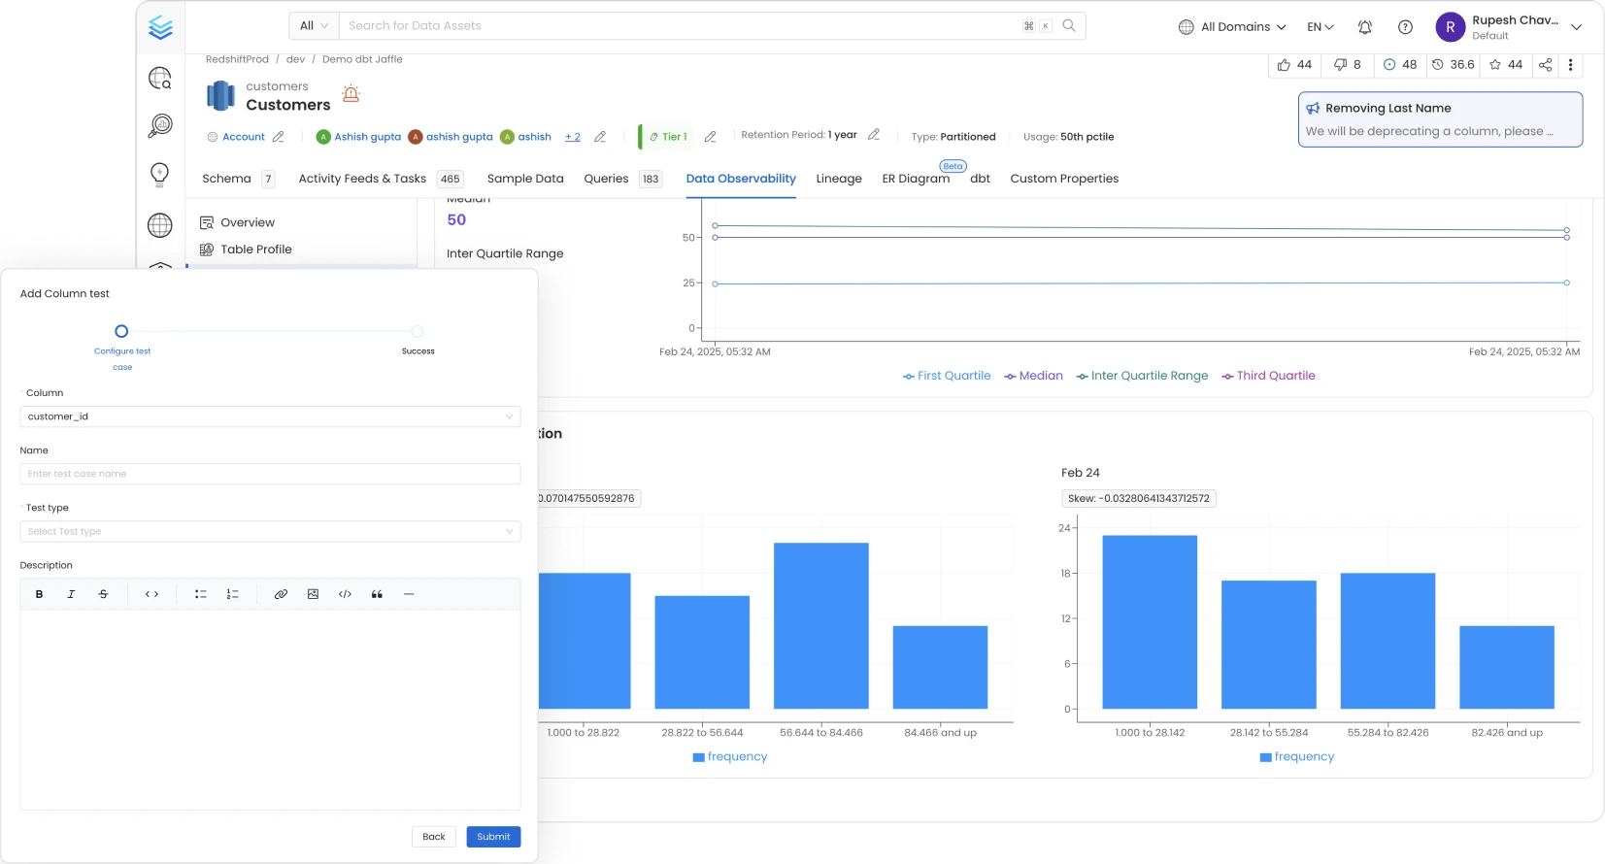Click the notifications bell icon
Viewport: 1605px width, 864px height.
pos(1364,27)
